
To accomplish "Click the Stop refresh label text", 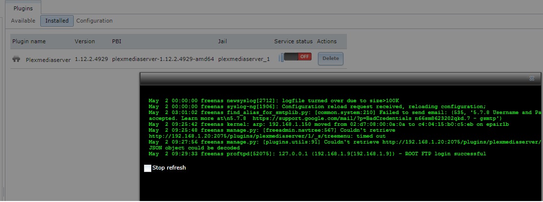I will click(169, 168).
